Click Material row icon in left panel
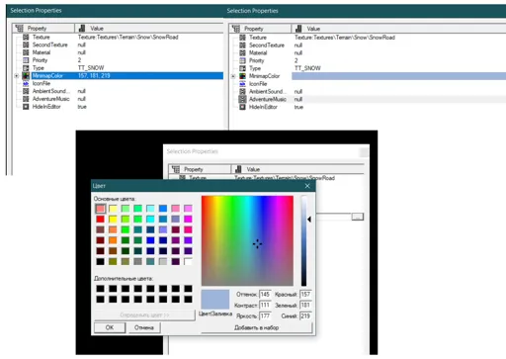Image resolution: width=506 pixels, height=359 pixels. [x=26, y=52]
